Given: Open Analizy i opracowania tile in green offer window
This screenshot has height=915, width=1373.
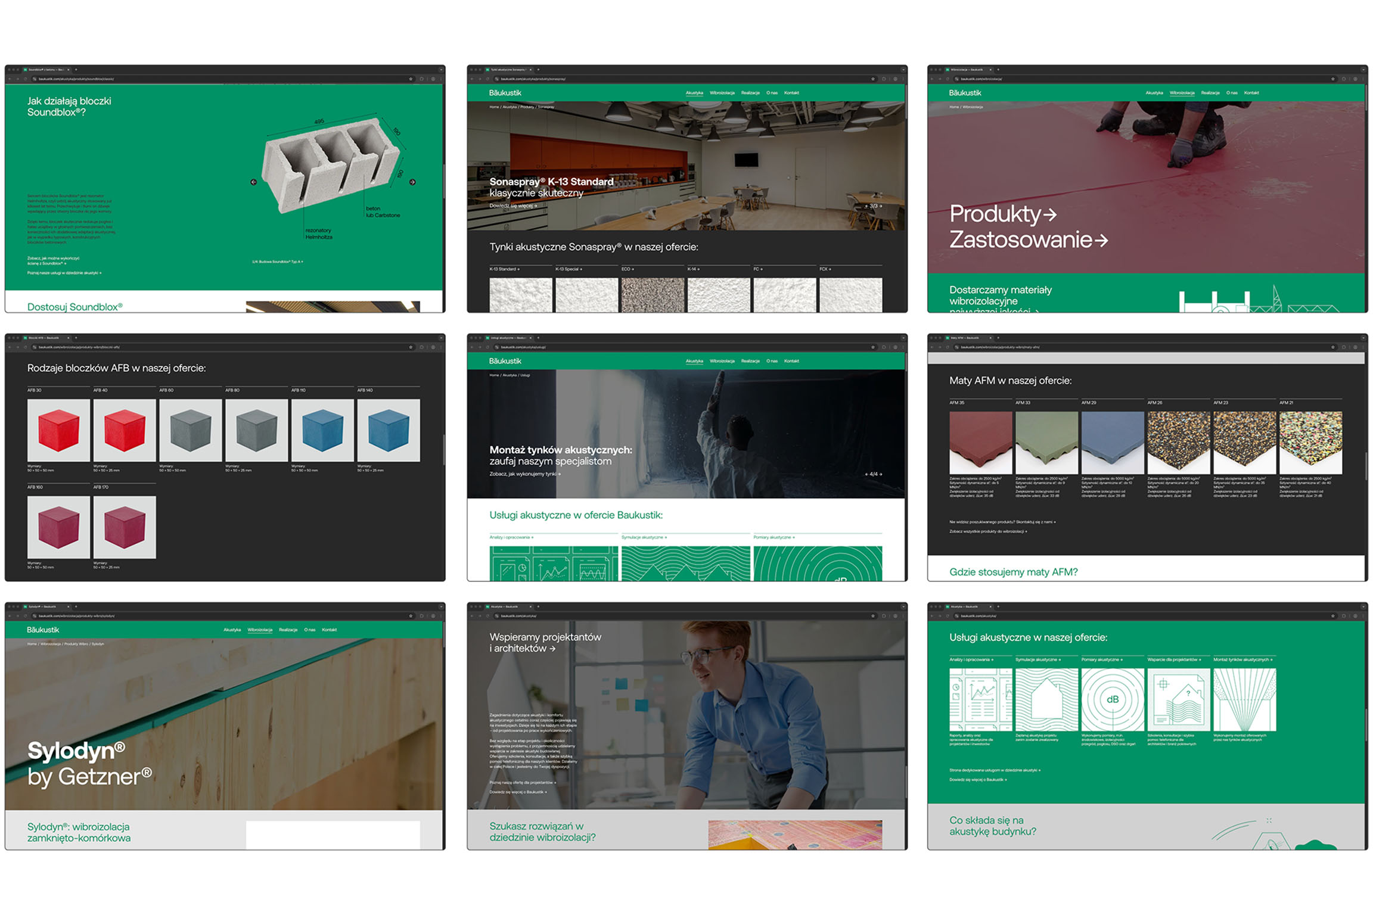Looking at the screenshot, I should (980, 699).
